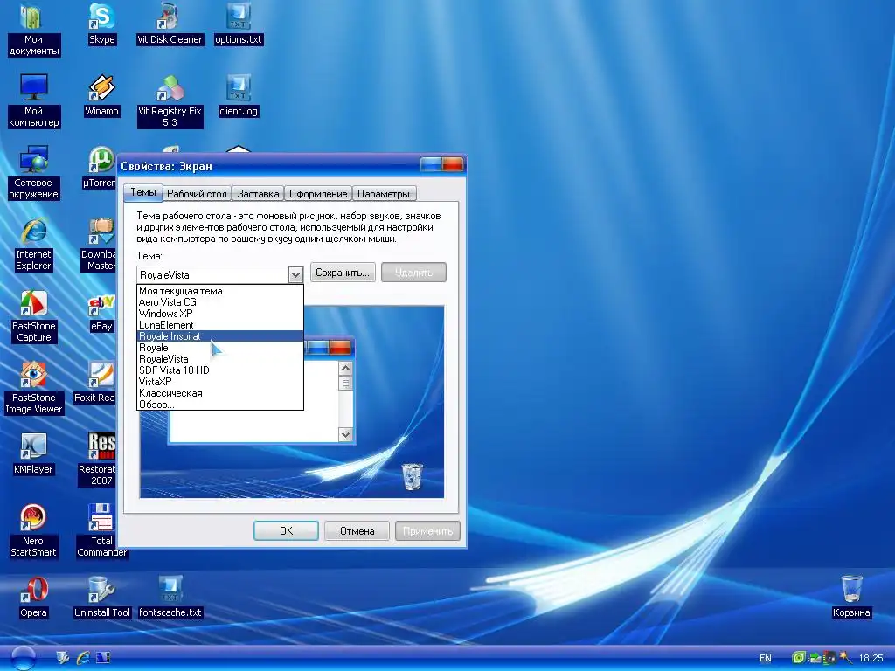The height and width of the screenshot is (671, 895).
Task: Choose Классическая theme
Action: [220, 393]
